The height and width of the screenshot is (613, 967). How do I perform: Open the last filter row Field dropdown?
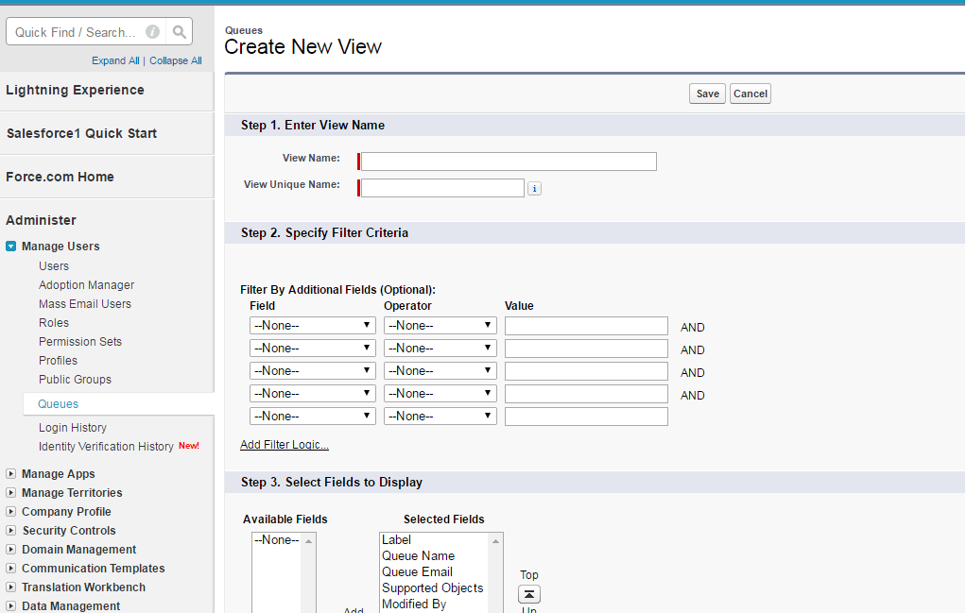[x=312, y=417]
